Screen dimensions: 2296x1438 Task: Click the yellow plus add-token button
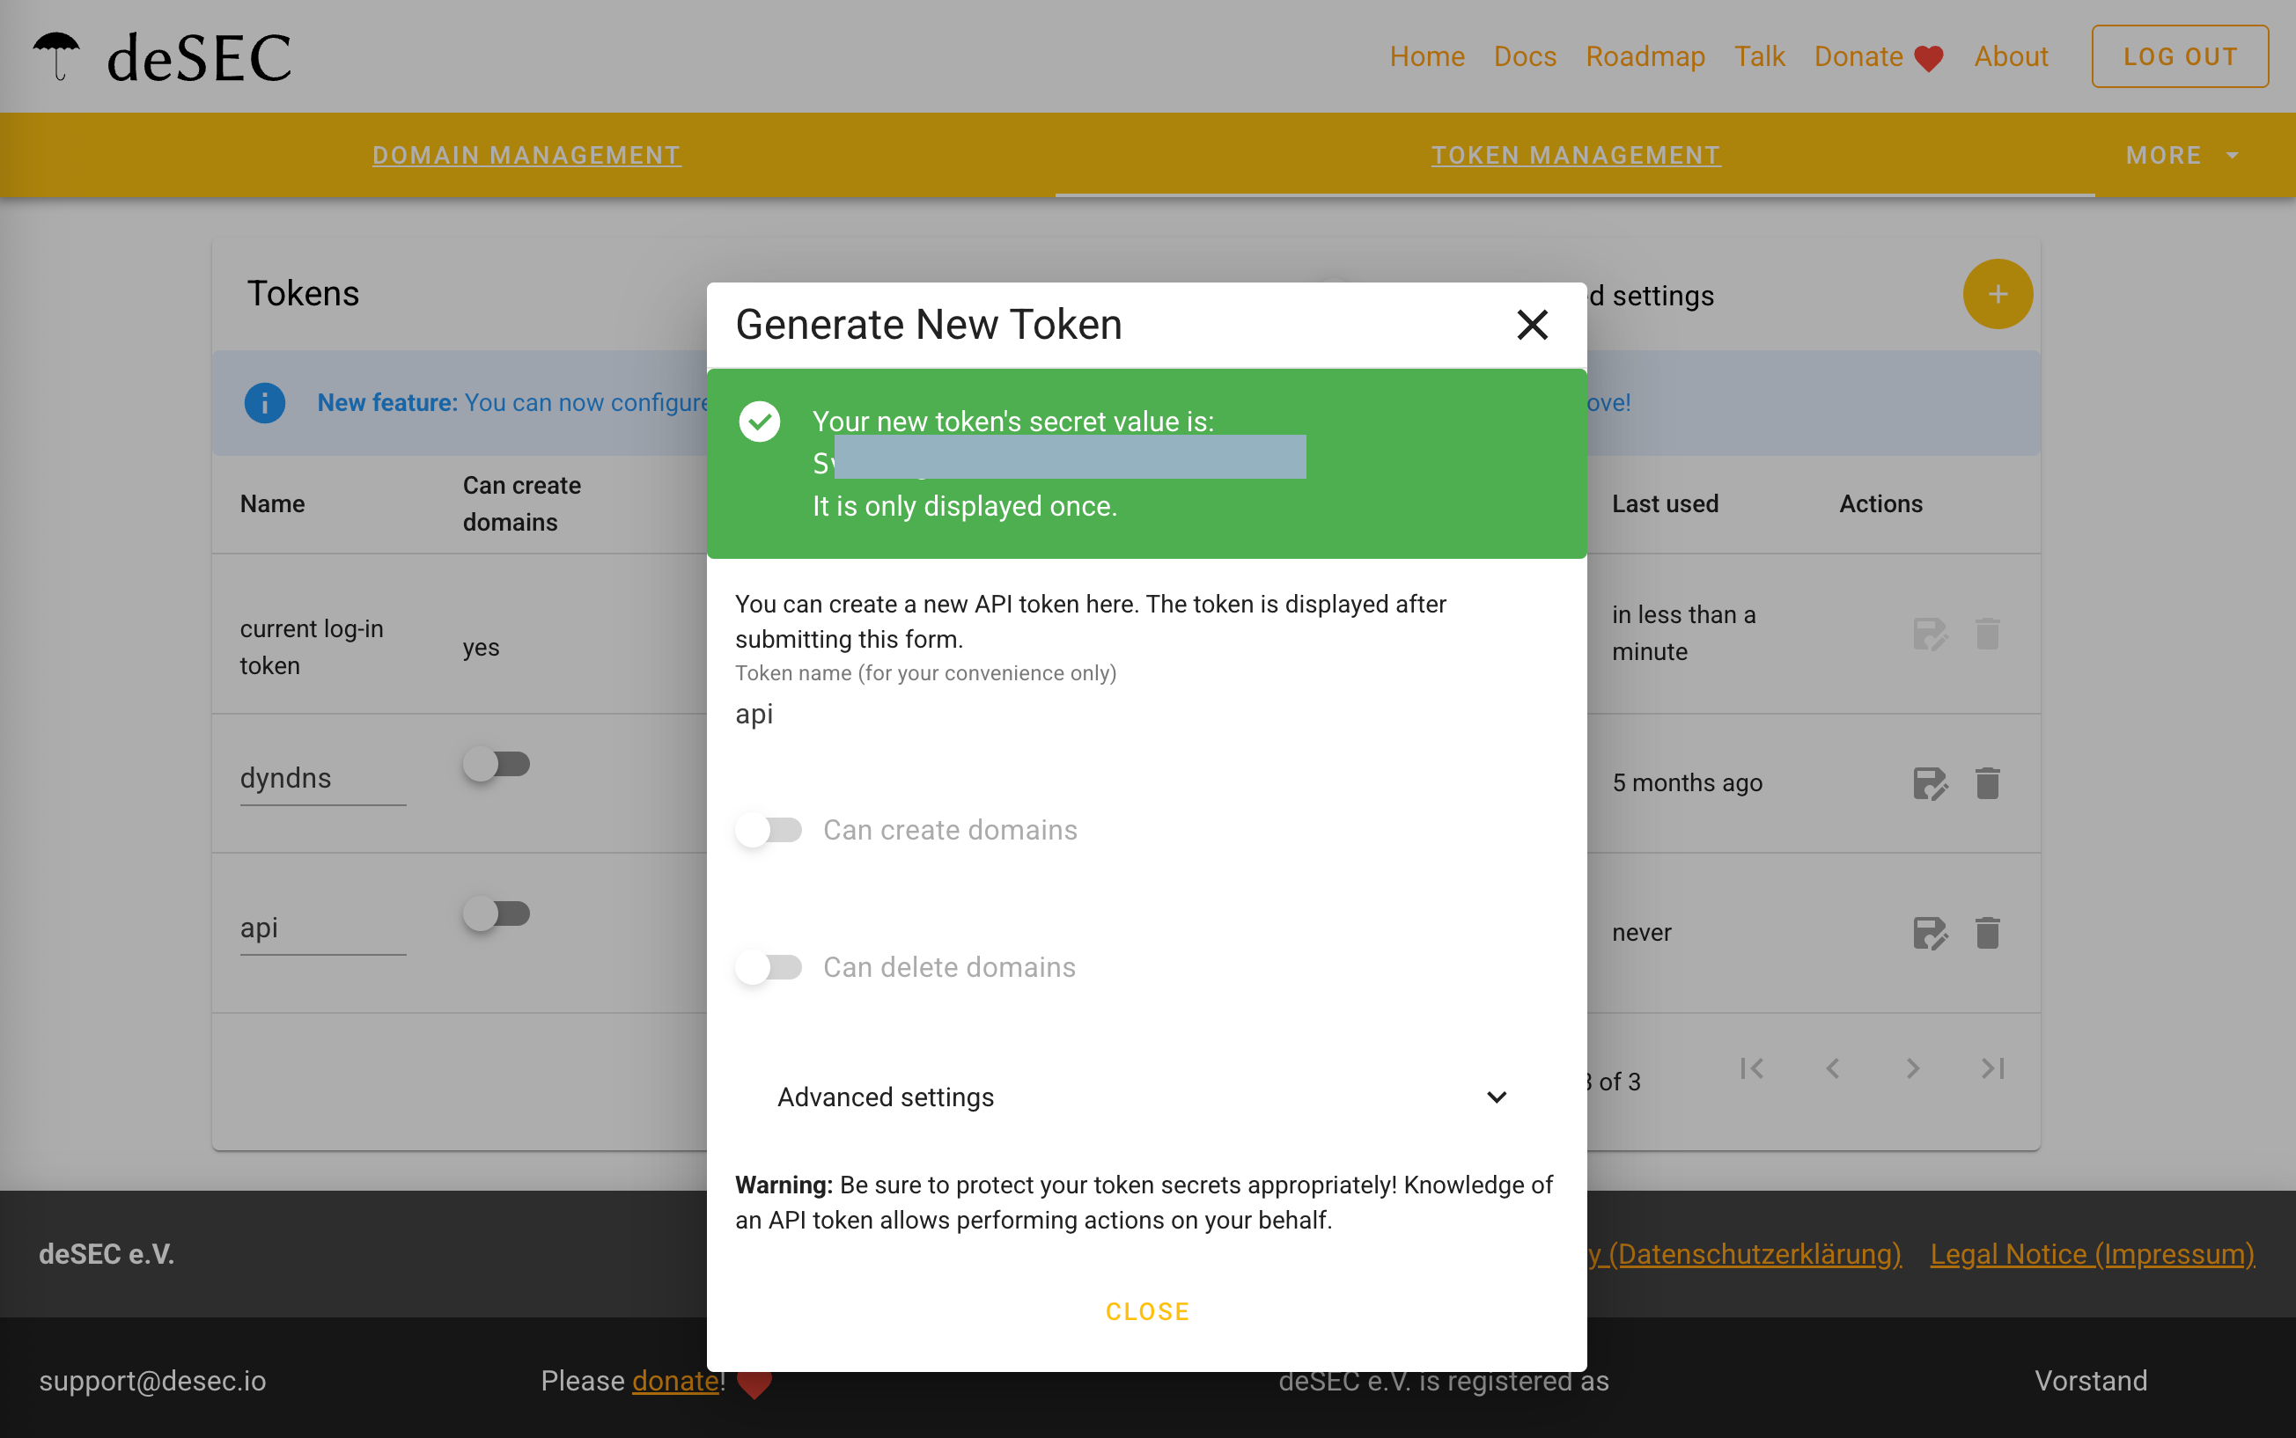coord(1998,294)
